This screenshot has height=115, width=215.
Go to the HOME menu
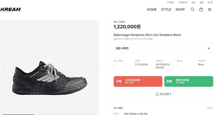point(152,9)
